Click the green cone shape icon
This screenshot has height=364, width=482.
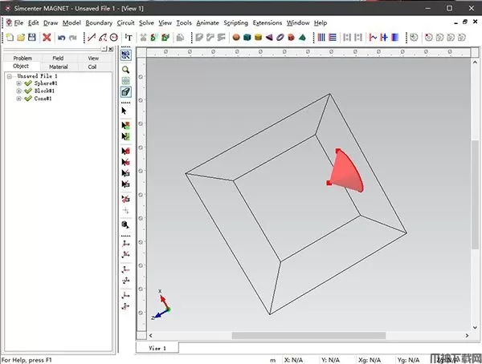pyautogui.click(x=303, y=37)
